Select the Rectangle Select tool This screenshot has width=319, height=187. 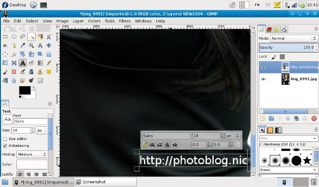5,36
